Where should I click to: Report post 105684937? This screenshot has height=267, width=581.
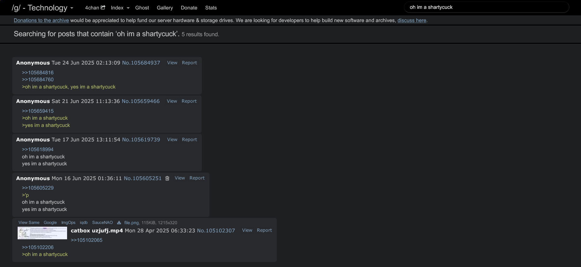click(190, 63)
